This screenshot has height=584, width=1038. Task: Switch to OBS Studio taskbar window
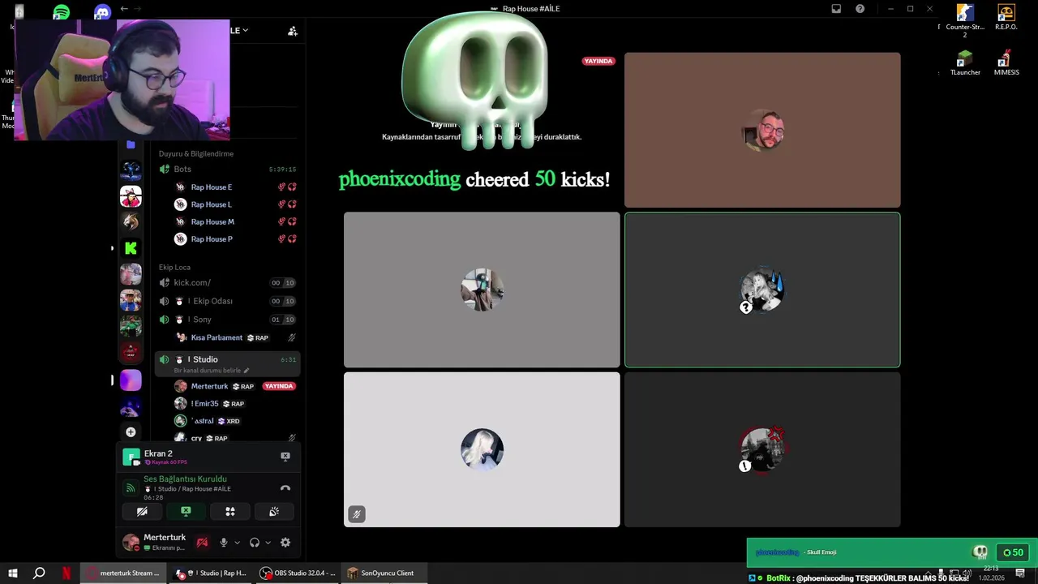tap(298, 573)
